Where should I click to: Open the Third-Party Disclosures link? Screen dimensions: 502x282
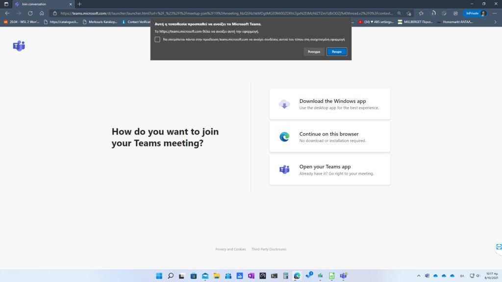pos(269,249)
